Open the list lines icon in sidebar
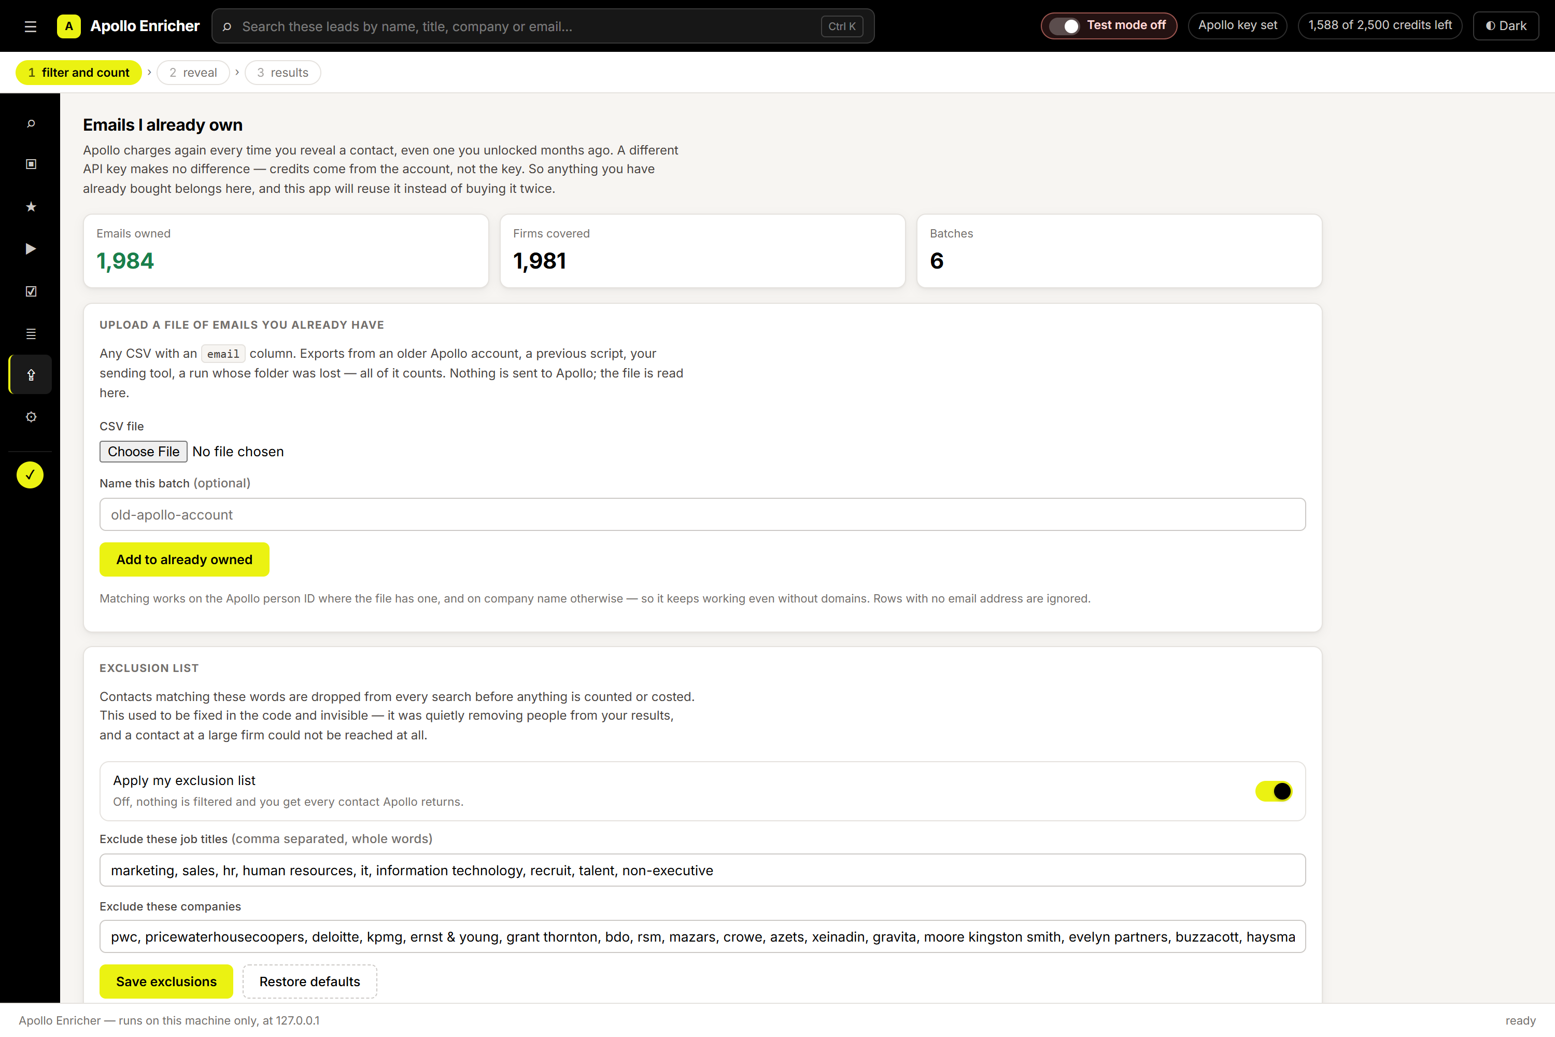1555x1037 pixels. coord(31,333)
